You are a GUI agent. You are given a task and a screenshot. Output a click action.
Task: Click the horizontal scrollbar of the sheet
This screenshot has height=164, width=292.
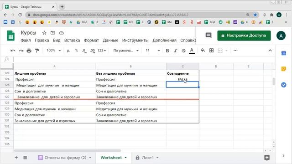coord(68,151)
